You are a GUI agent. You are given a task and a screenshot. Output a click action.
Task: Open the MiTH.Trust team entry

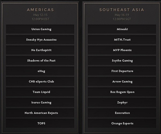point(122,40)
